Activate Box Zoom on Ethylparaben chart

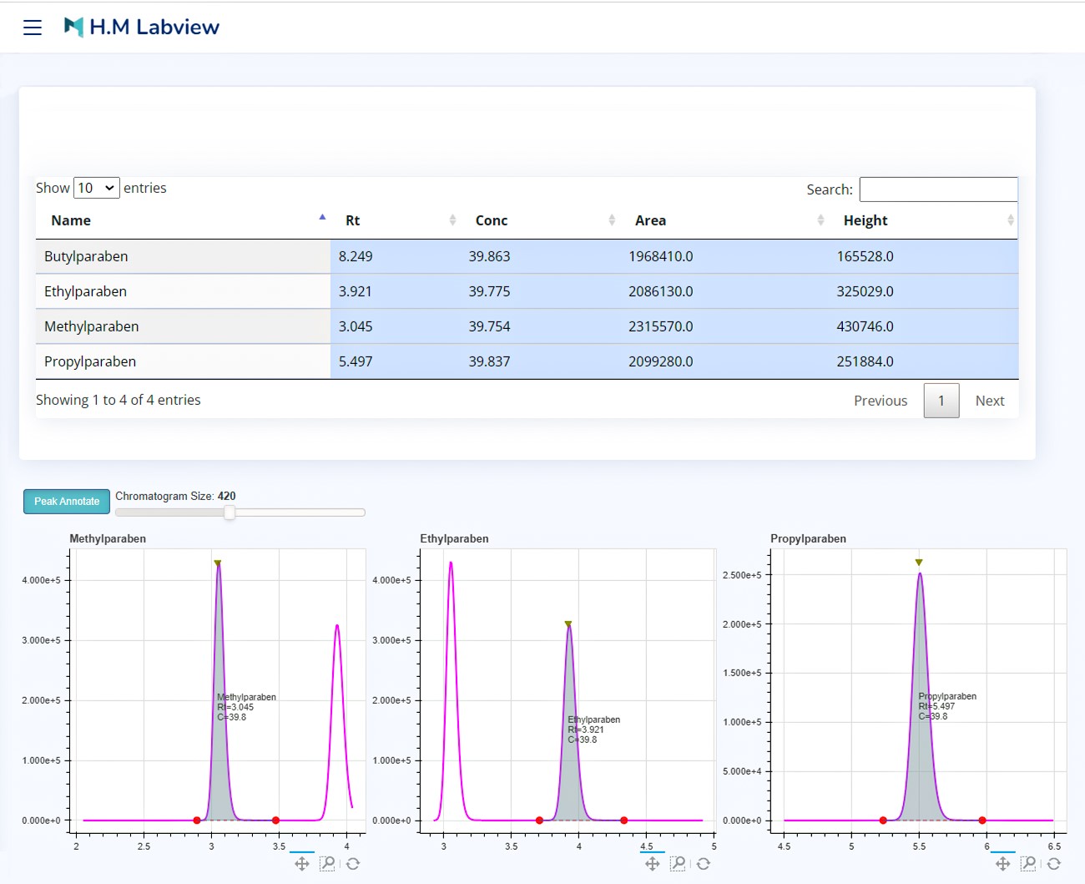[678, 864]
